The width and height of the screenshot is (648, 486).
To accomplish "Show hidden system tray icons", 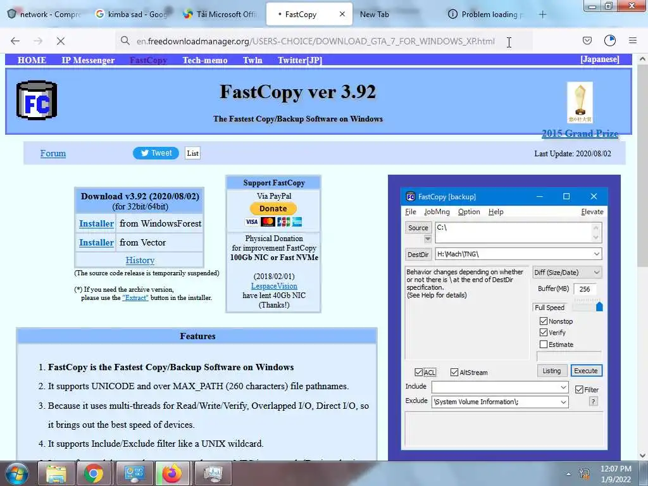I will 568,474.
